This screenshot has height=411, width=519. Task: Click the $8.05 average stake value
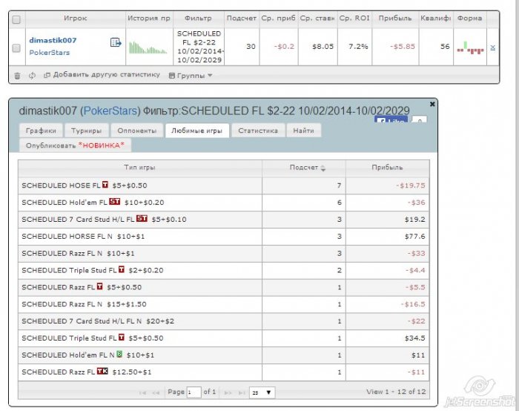tap(323, 47)
